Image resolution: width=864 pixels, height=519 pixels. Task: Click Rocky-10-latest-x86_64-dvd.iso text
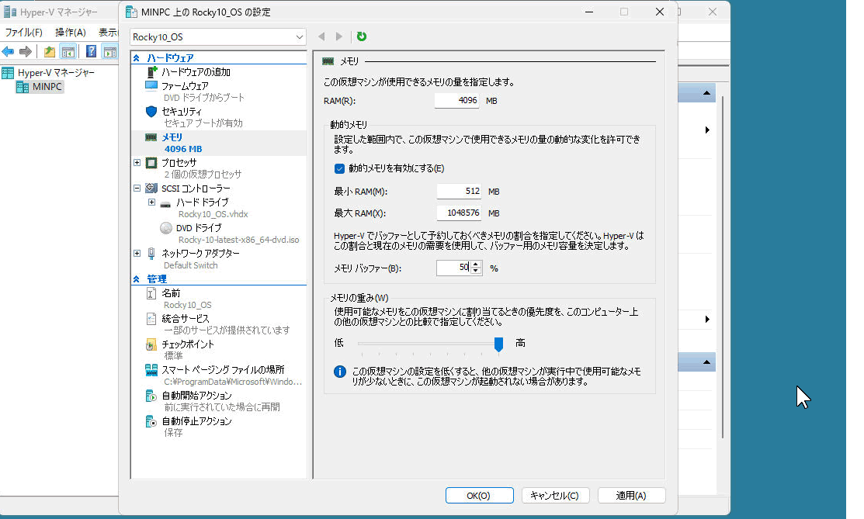pos(239,240)
